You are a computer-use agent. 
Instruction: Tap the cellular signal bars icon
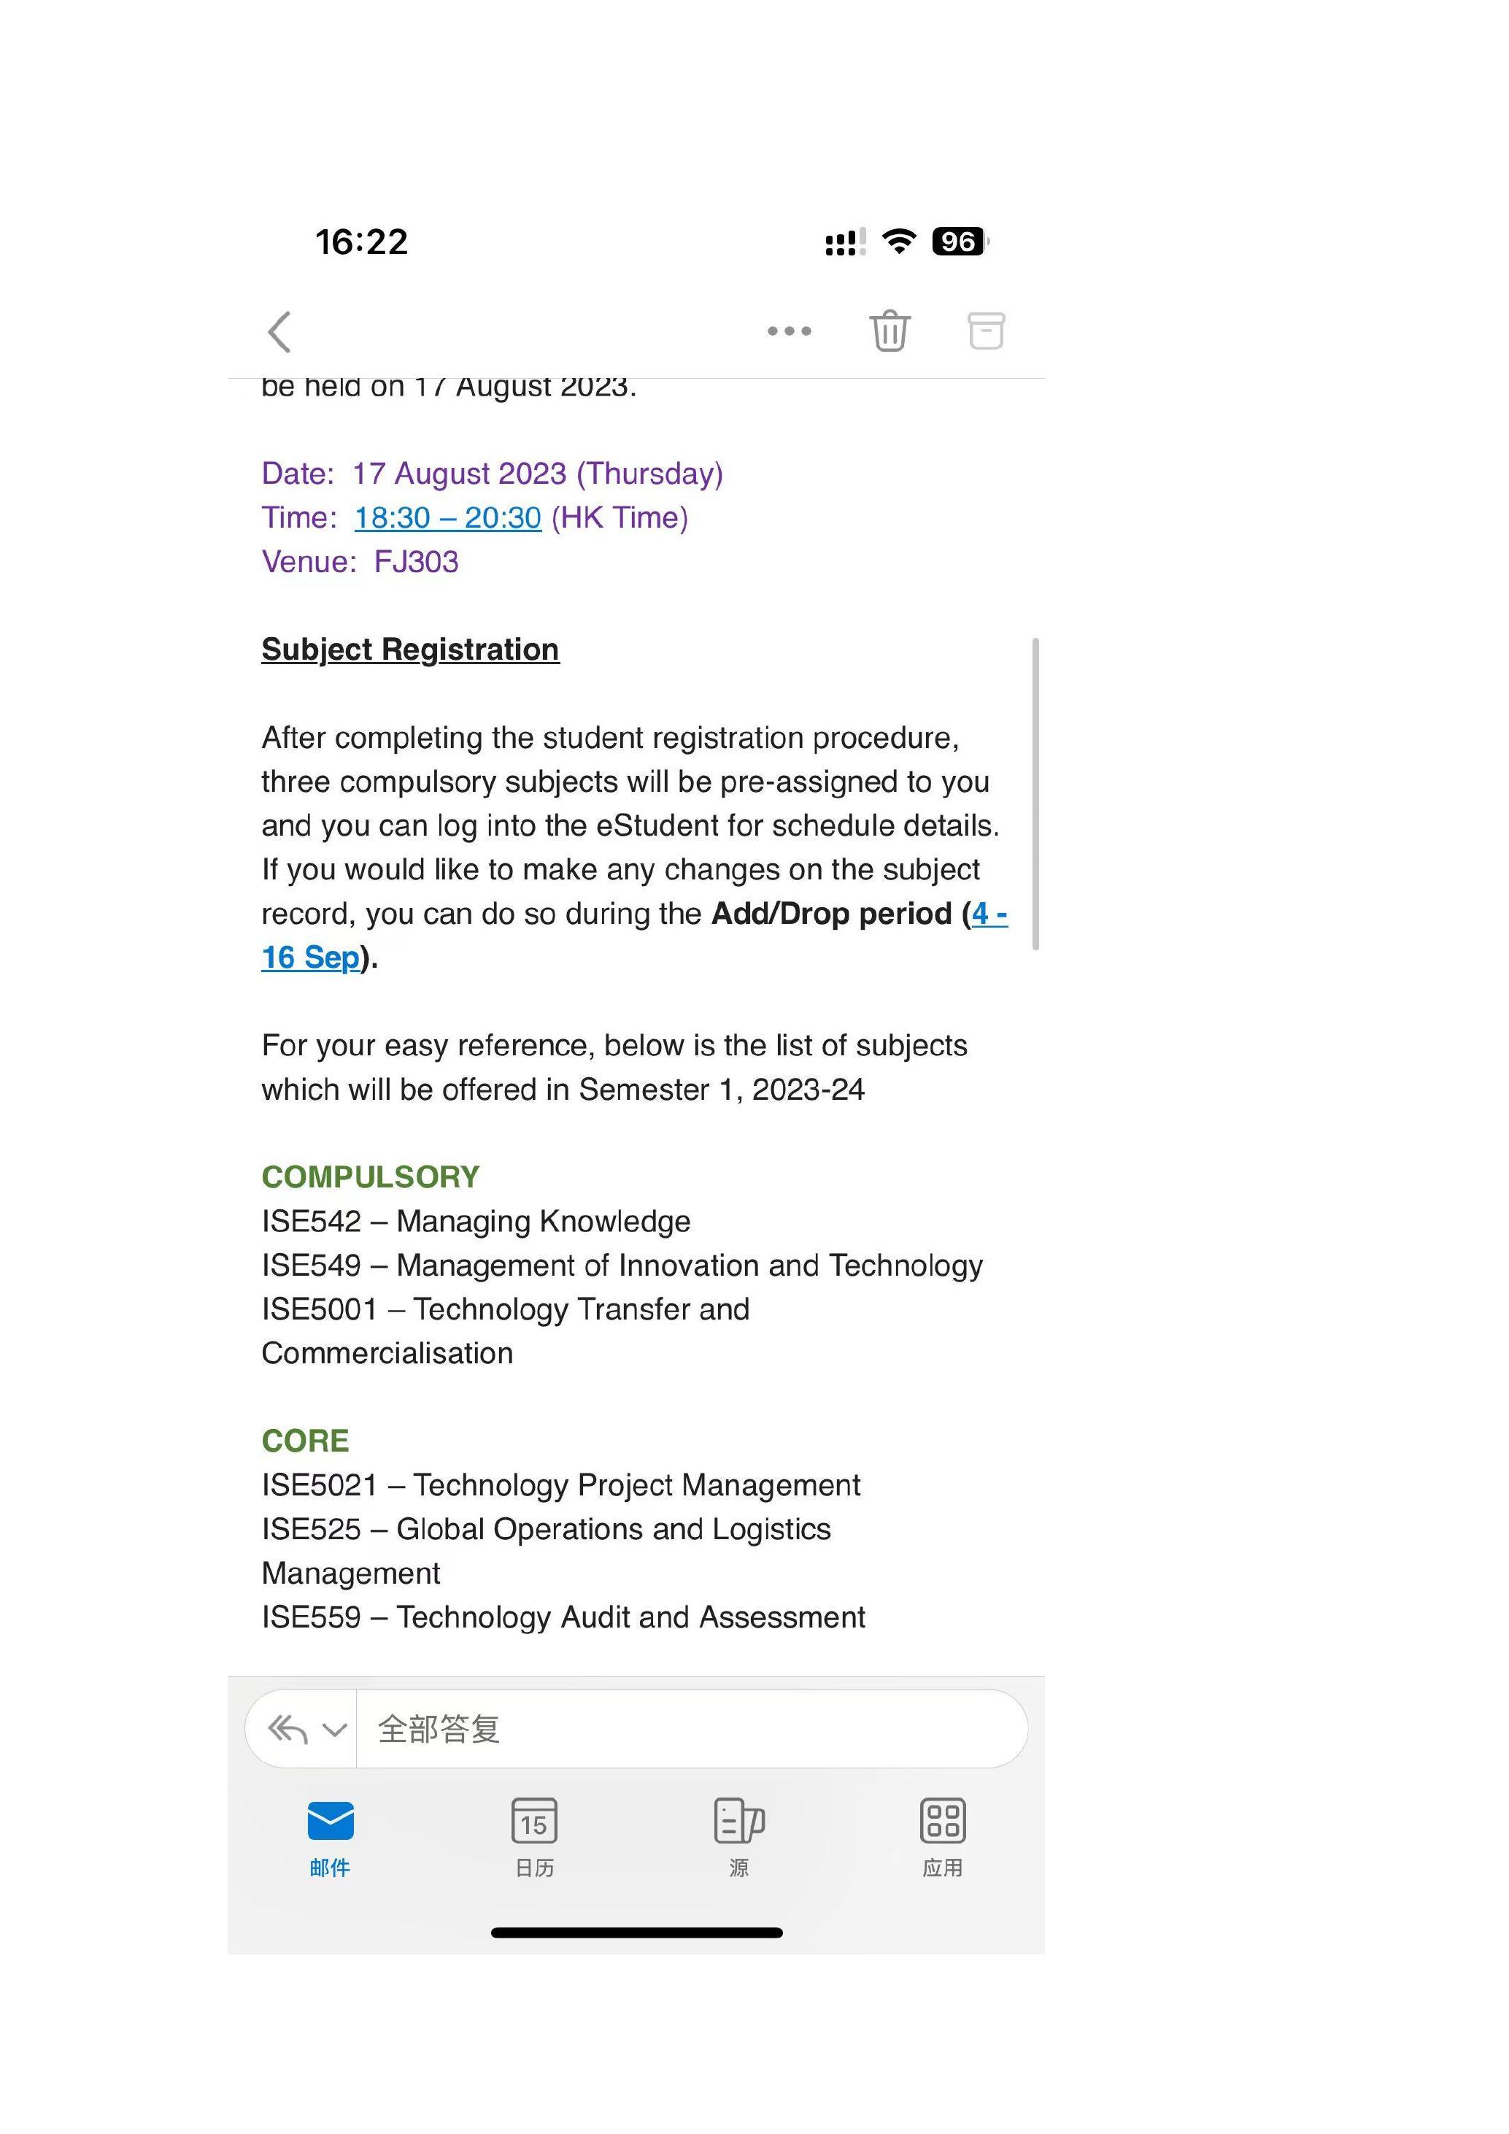point(845,242)
